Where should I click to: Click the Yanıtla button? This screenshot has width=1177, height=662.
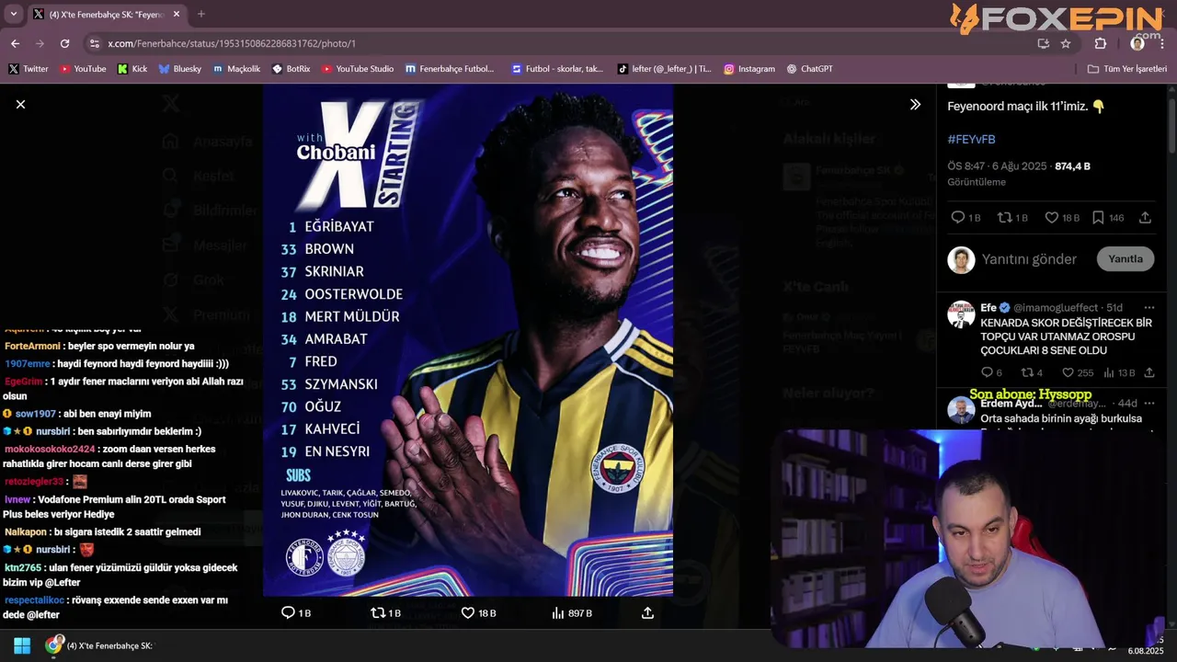click(1126, 259)
